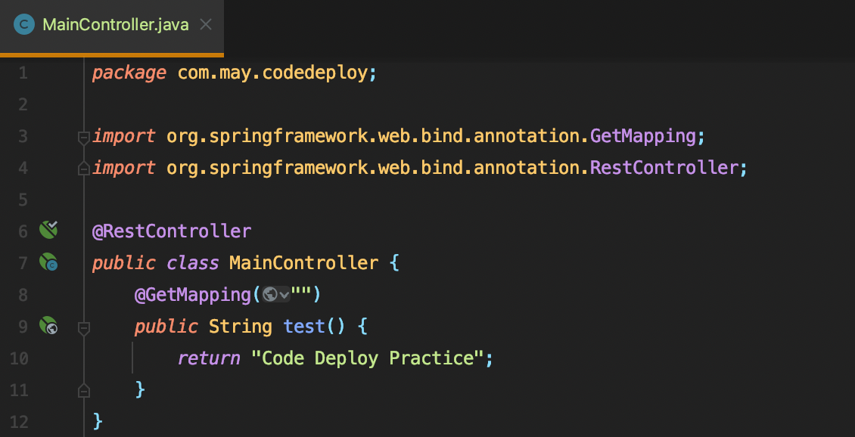Close the MainController.java tab
855x437 pixels.
tap(205, 23)
